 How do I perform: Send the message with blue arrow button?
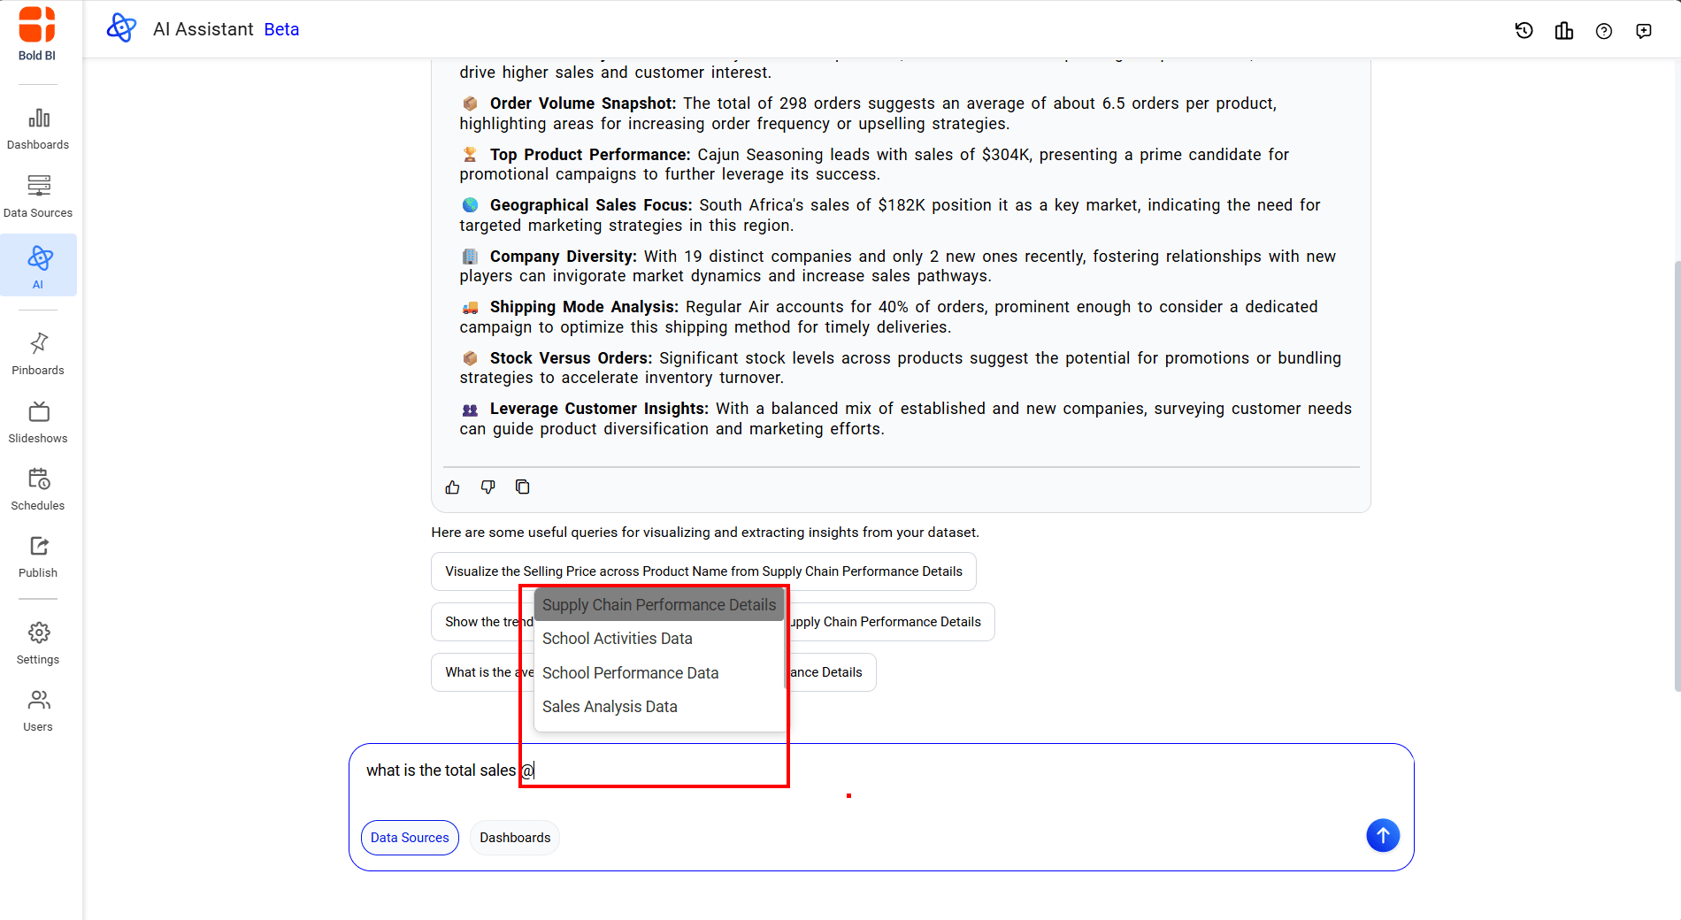point(1382,835)
